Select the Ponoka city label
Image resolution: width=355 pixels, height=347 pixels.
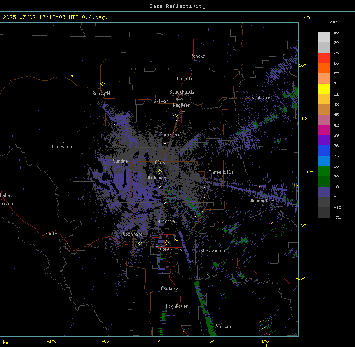pyautogui.click(x=198, y=56)
